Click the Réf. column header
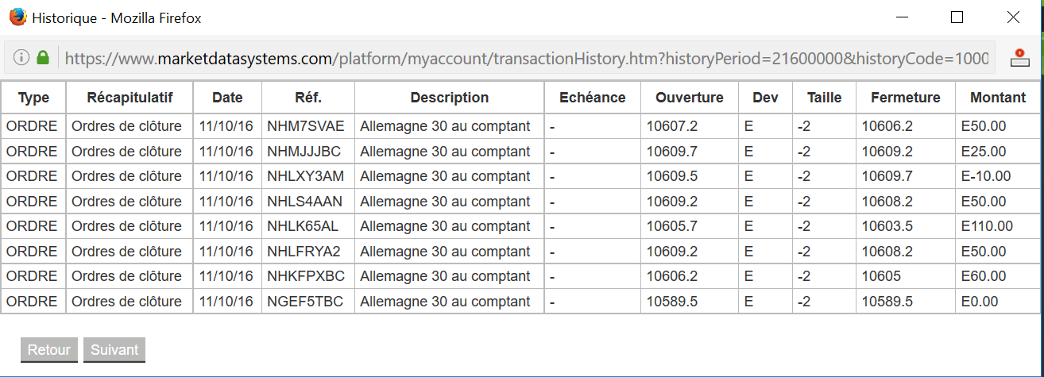 pyautogui.click(x=307, y=98)
